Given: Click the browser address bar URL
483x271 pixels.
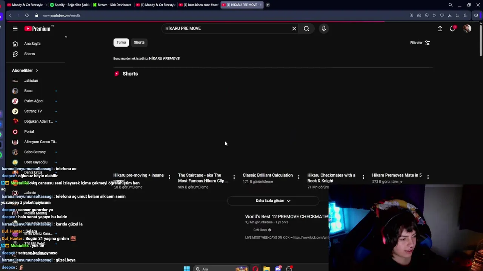Looking at the screenshot, I should click(62, 15).
